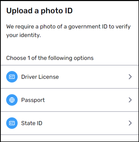The width and height of the screenshot is (139, 142).
Task: Click the blank area below State ID row
Action: [69, 138]
